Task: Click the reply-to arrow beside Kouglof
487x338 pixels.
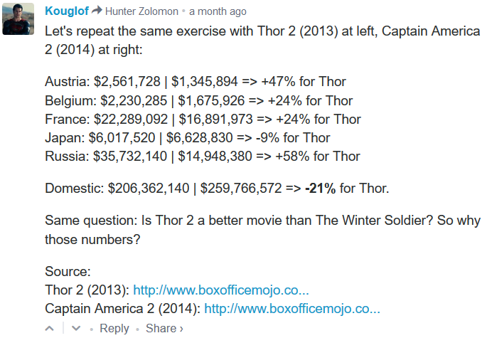Action: point(97,11)
